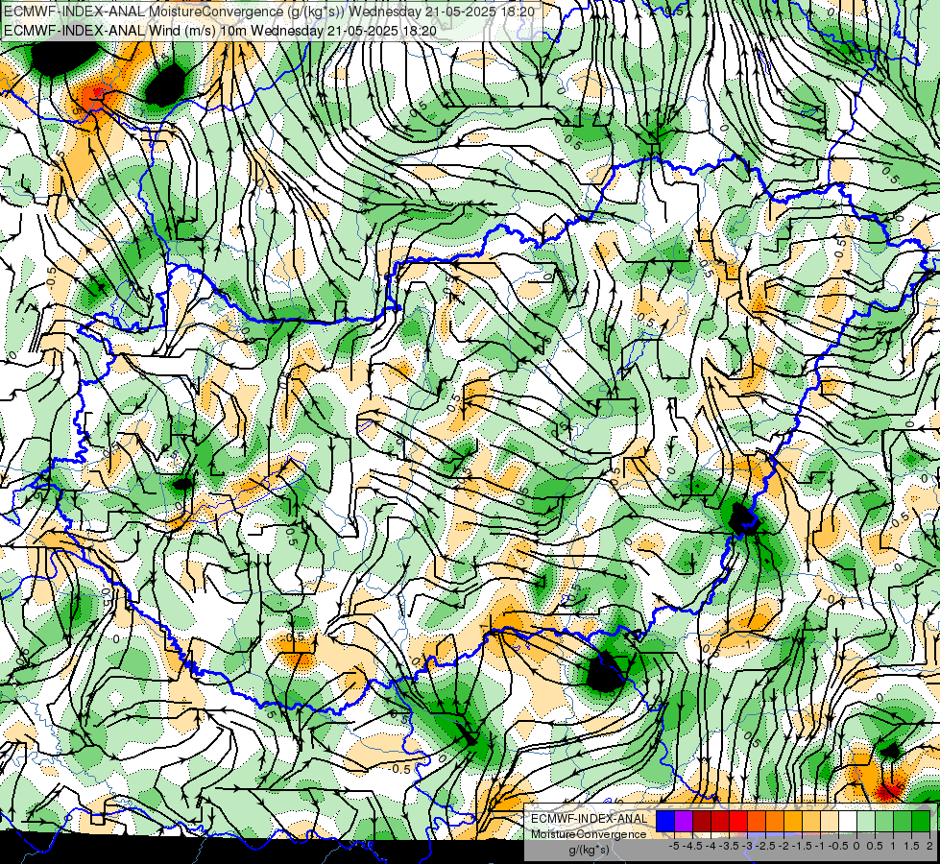
Task: Click the -4.5 tick label in legend
Action: tap(692, 846)
